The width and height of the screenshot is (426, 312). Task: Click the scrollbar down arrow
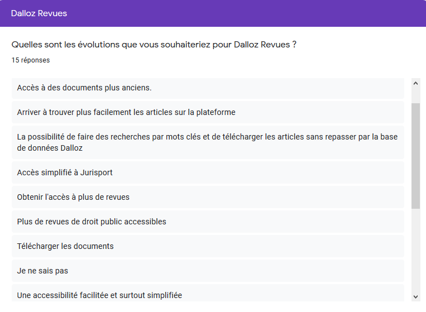(x=415, y=296)
